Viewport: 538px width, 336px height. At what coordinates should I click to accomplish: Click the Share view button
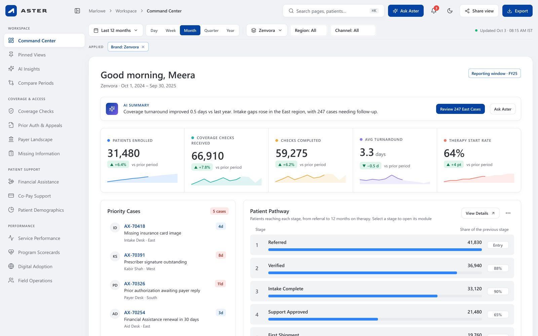click(x=479, y=11)
